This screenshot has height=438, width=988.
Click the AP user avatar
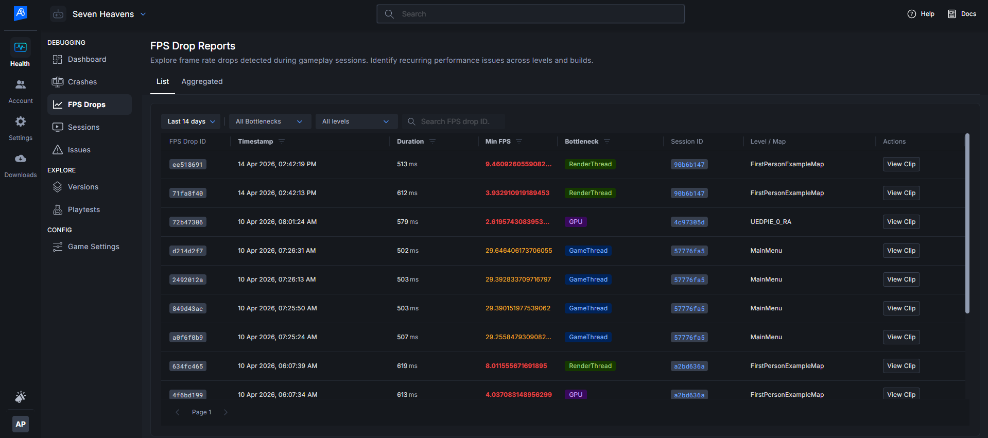click(x=20, y=424)
